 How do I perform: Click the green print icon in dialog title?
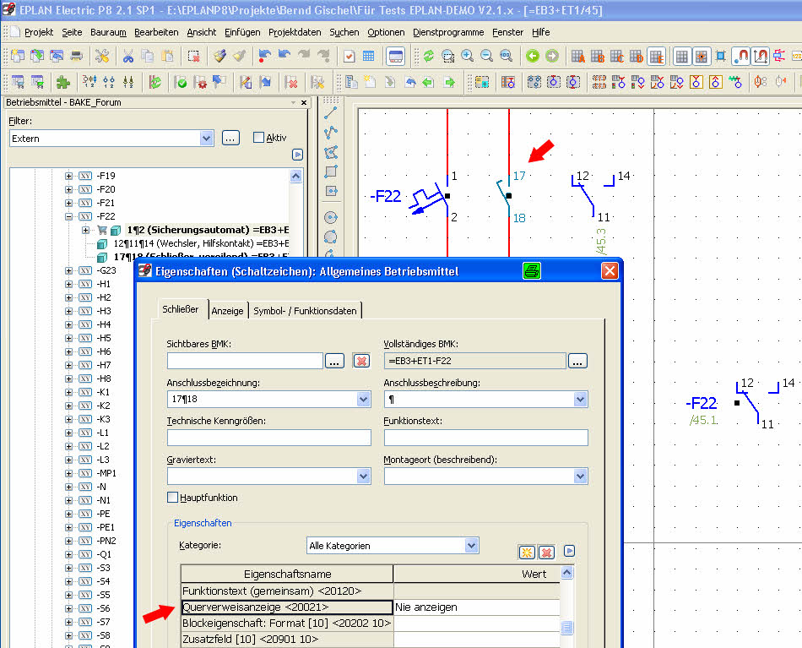click(532, 270)
